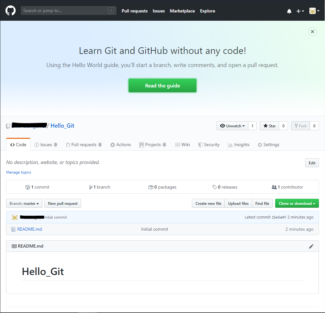Click the Fork button
This screenshot has width=325, height=313.
point(300,126)
